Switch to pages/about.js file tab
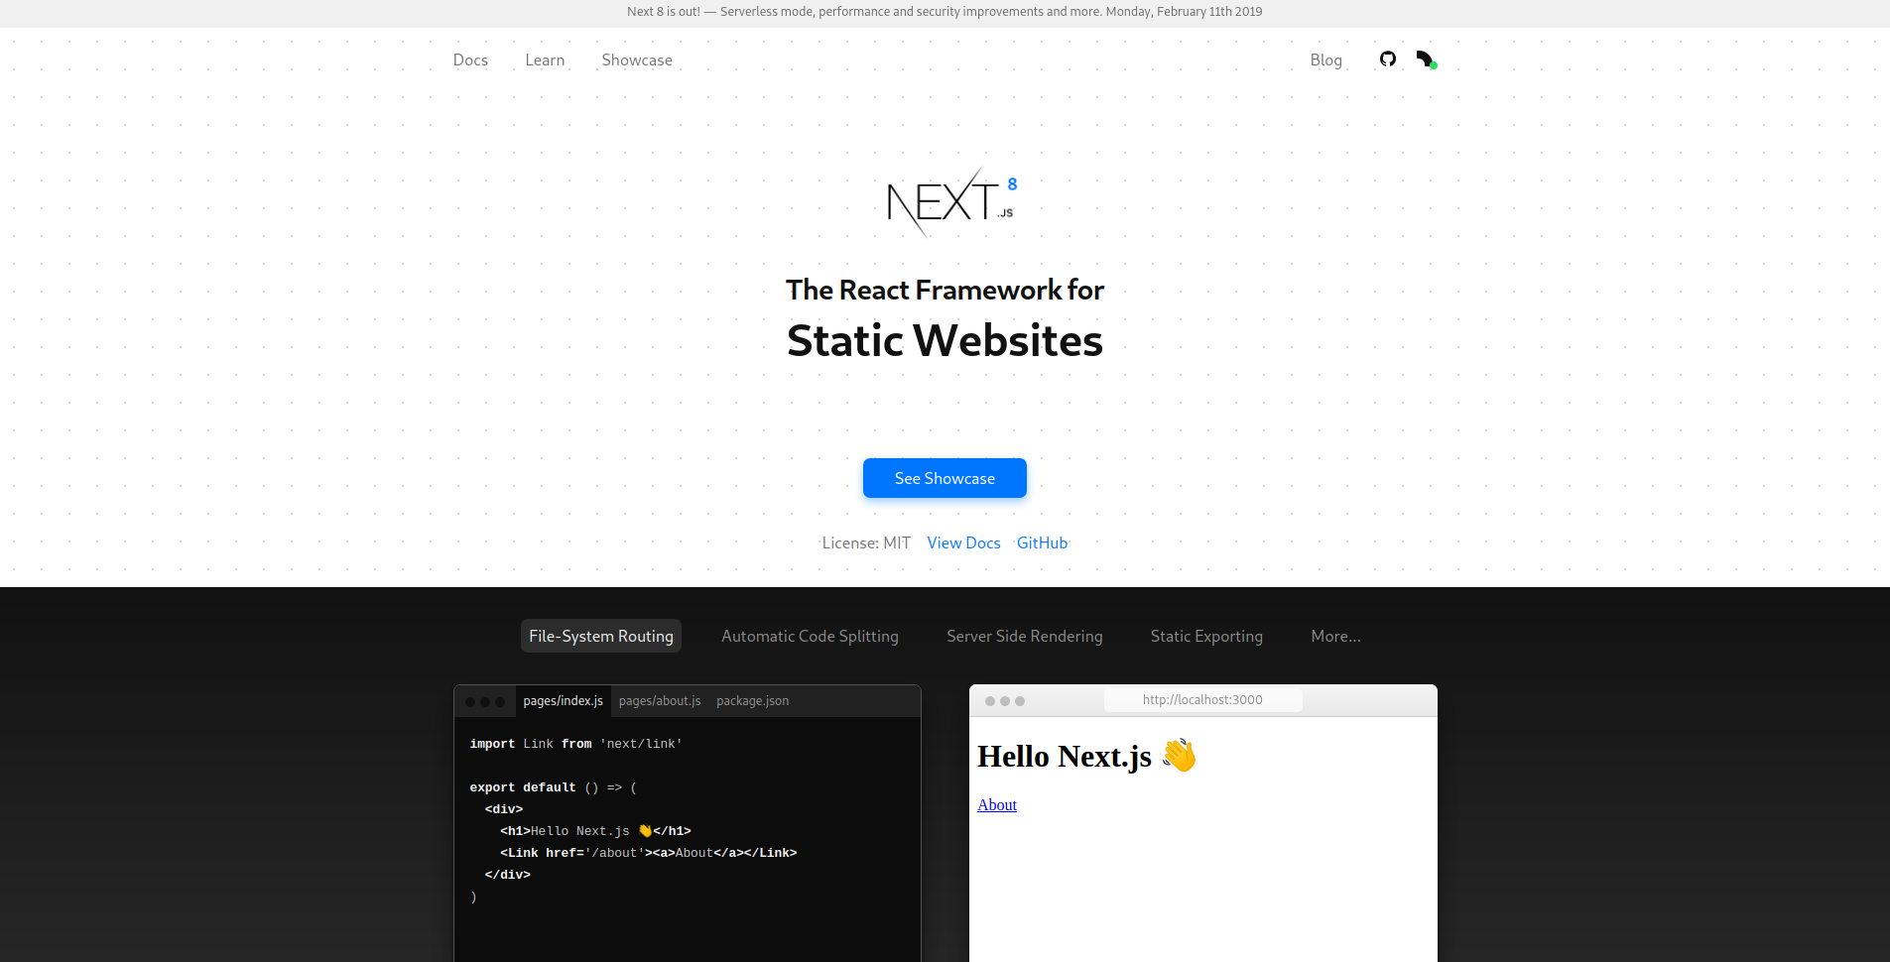The image size is (1890, 962). coord(660,700)
